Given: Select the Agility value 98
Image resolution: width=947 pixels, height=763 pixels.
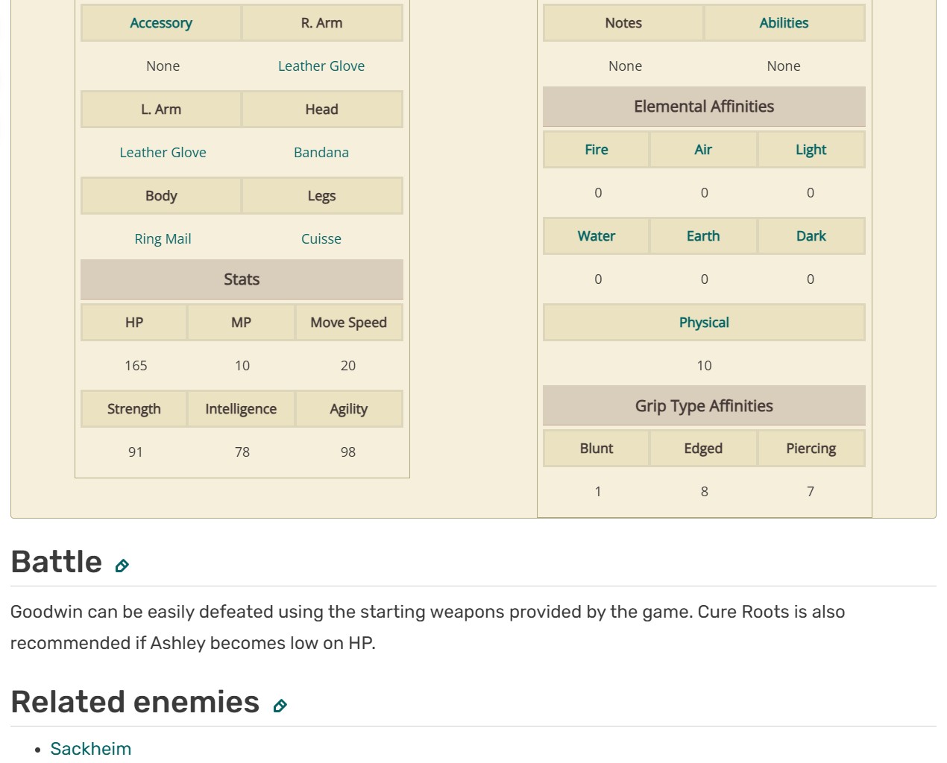Looking at the screenshot, I should tap(348, 452).
